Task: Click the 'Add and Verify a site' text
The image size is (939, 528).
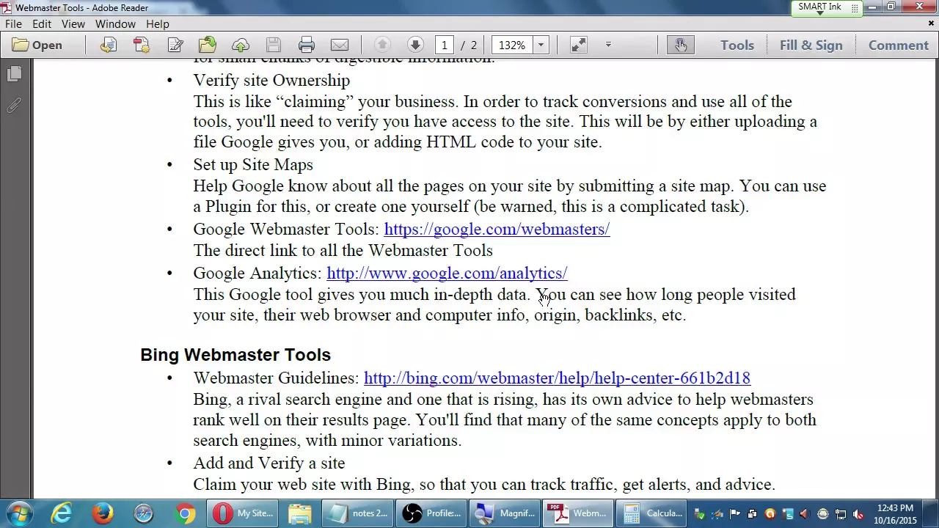Action: pos(268,463)
